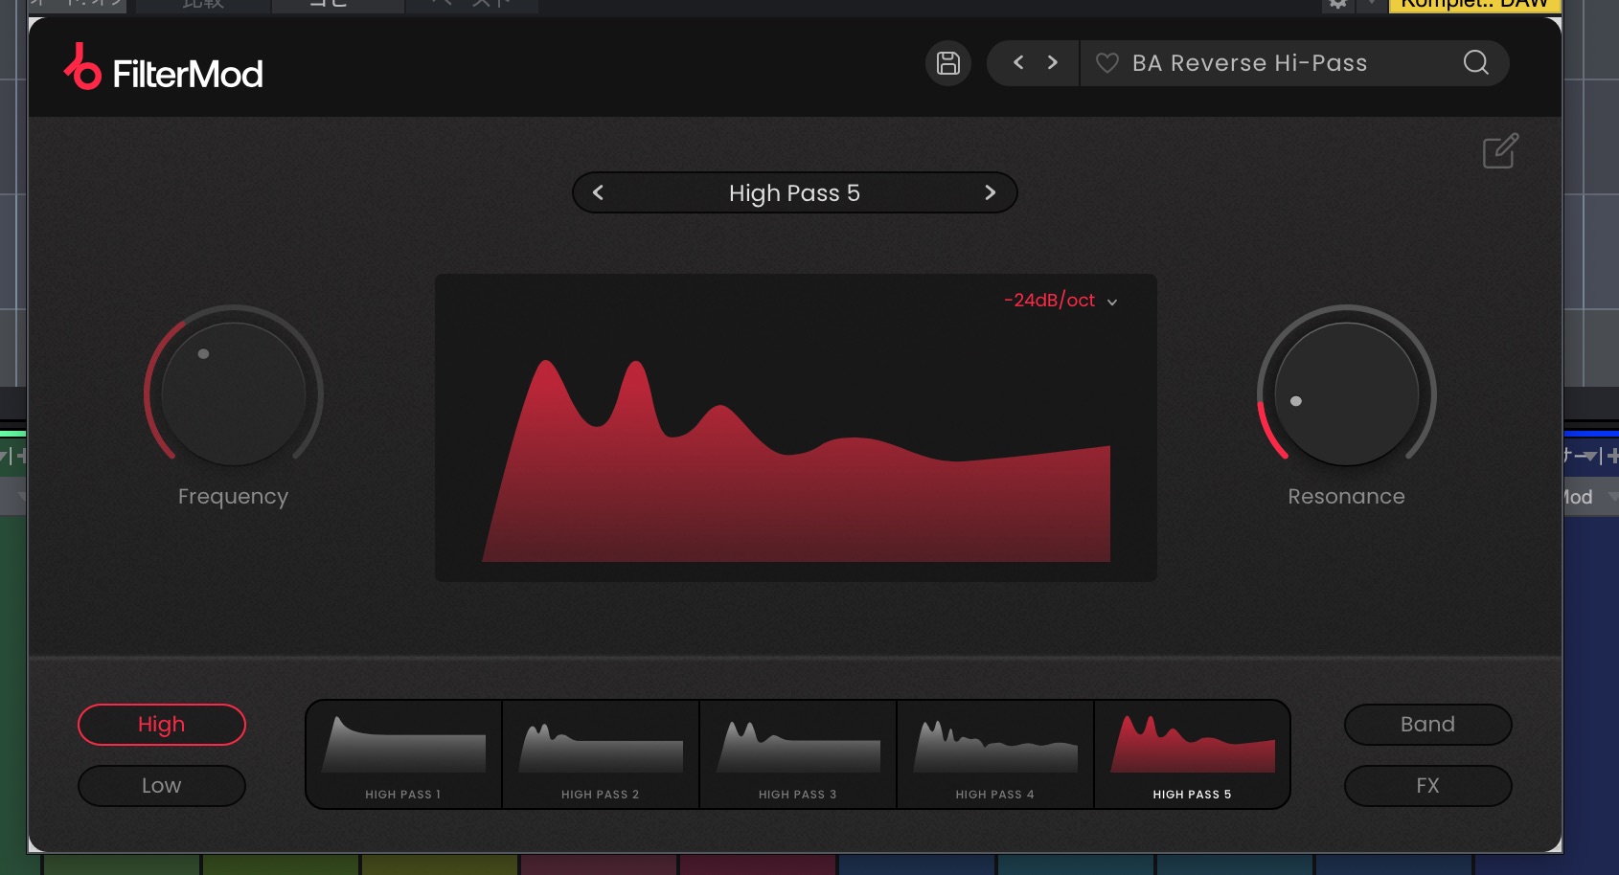Click the FilterMod logo
Image resolution: width=1619 pixels, height=875 pixels.
tap(164, 69)
